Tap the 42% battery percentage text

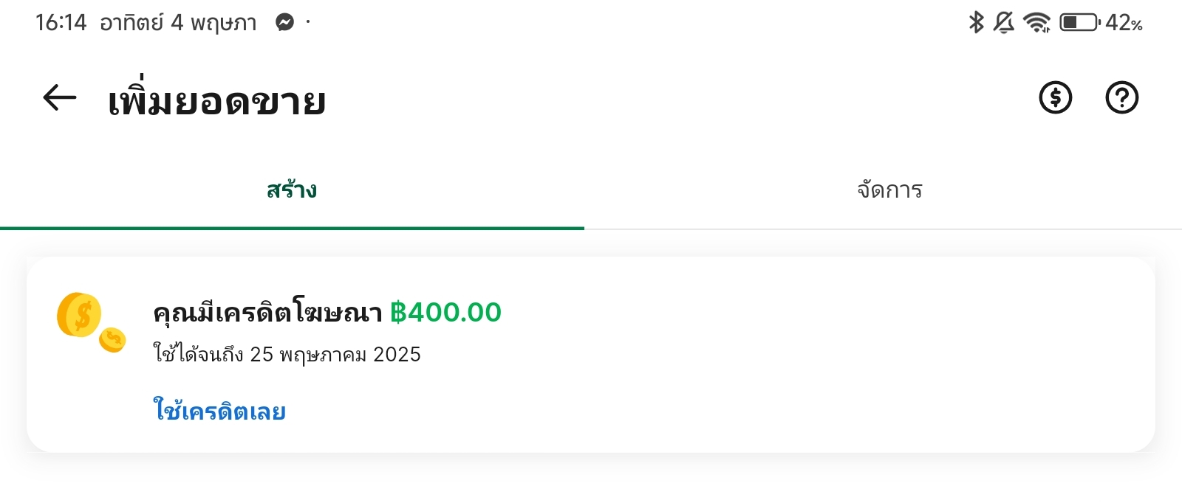click(1124, 23)
